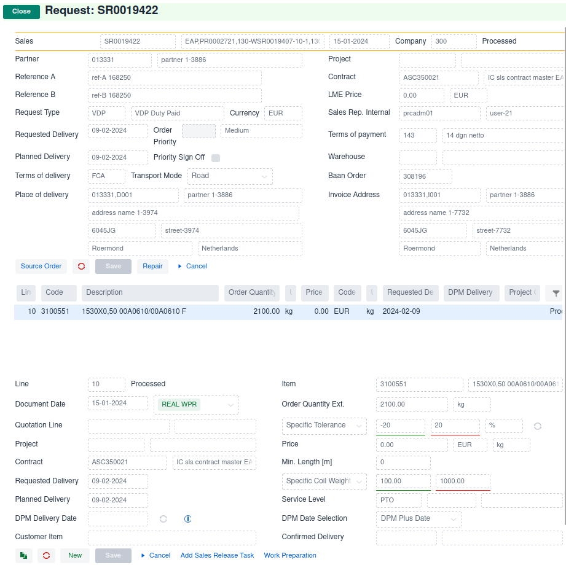Click the Sales Rep. Internal field prcadm01
The image size is (566, 565).
tap(439, 113)
